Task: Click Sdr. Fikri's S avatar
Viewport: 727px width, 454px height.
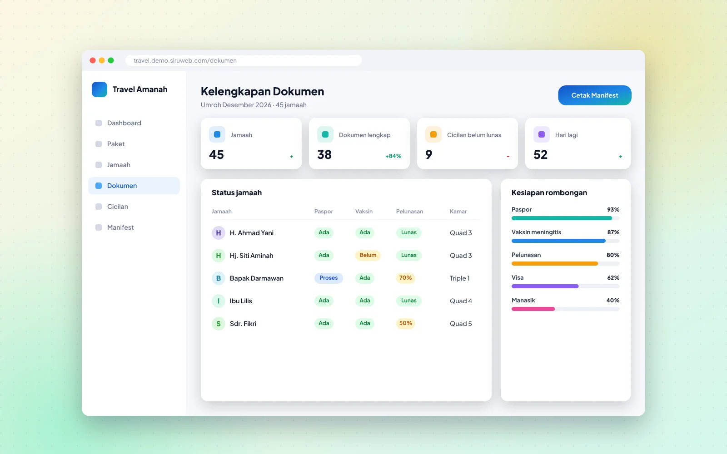Action: point(219,324)
